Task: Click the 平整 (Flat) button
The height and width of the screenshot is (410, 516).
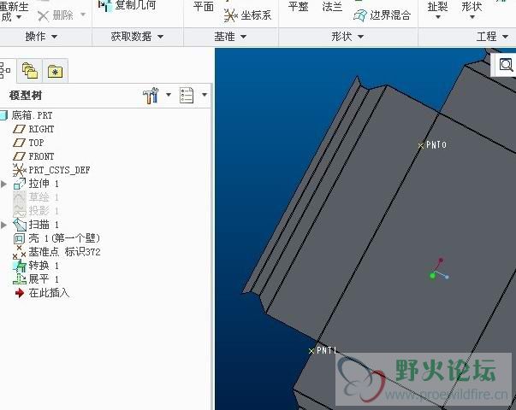Action: [x=298, y=6]
